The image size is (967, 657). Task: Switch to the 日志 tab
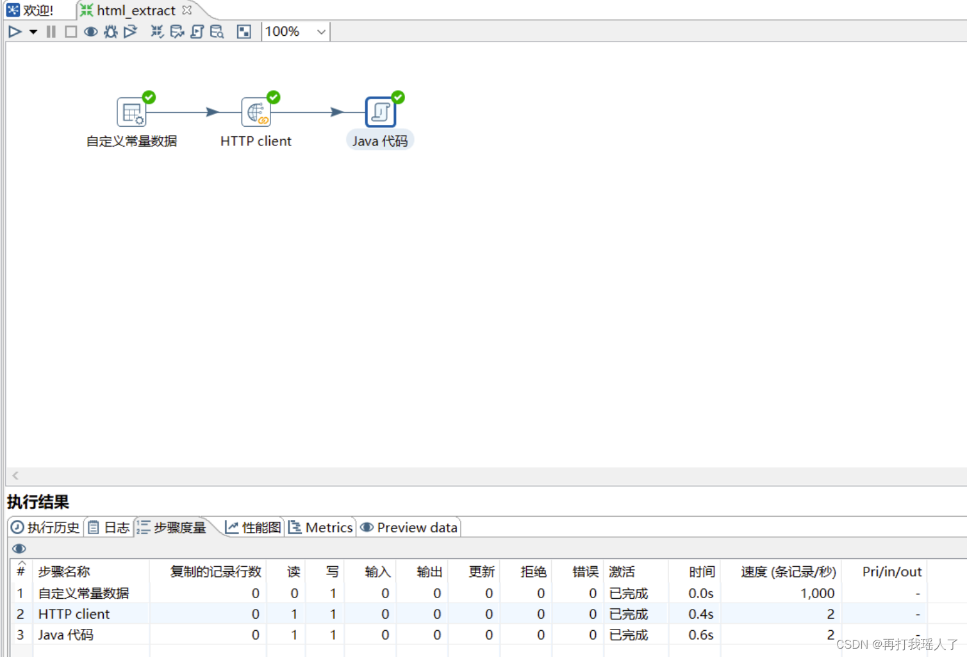pyautogui.click(x=109, y=527)
